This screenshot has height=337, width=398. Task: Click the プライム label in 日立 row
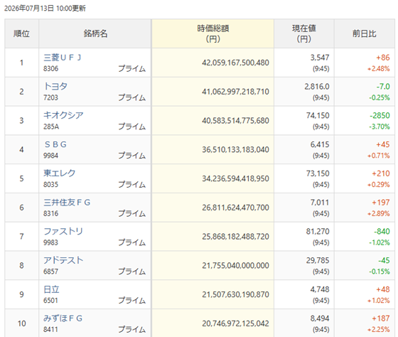132,300
